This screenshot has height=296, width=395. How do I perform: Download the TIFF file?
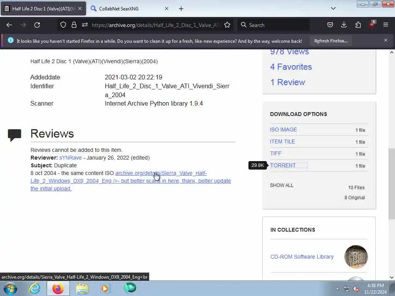point(275,153)
